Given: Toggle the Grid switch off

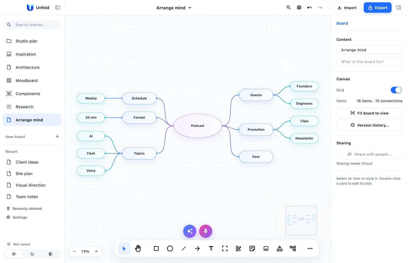Looking at the screenshot, I should (x=396, y=90).
